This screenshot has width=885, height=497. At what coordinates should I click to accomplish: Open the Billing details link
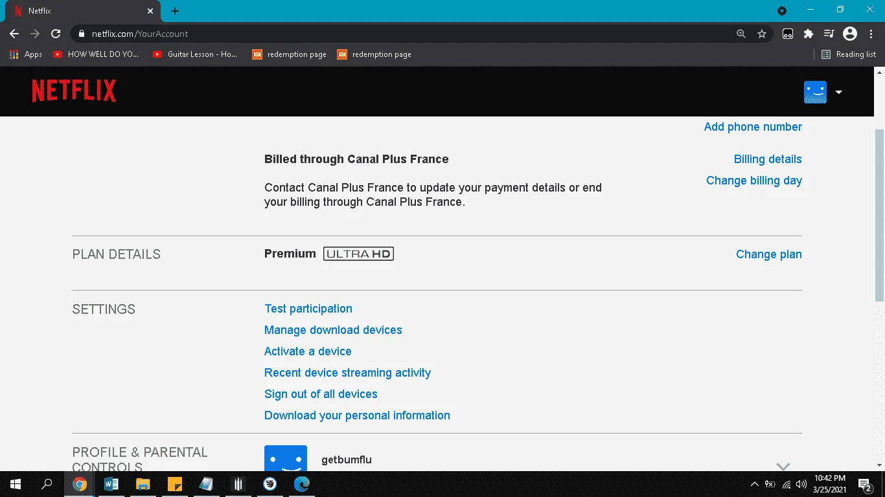click(768, 159)
